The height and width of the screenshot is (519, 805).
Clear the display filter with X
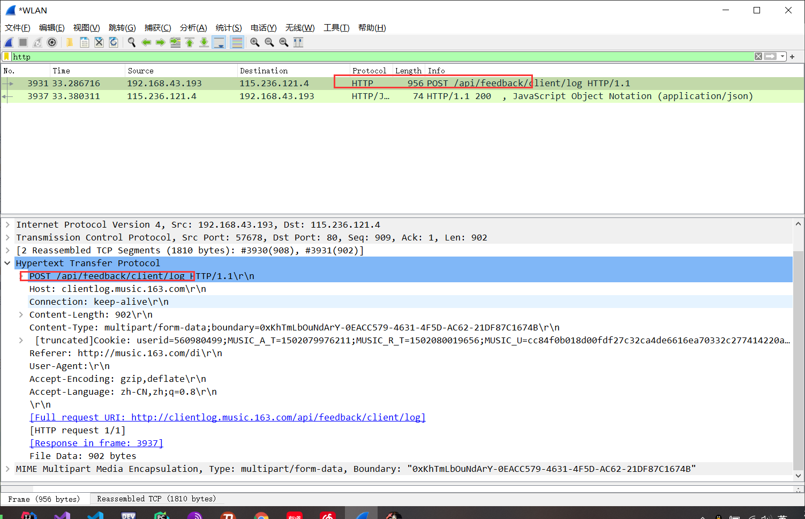point(758,56)
